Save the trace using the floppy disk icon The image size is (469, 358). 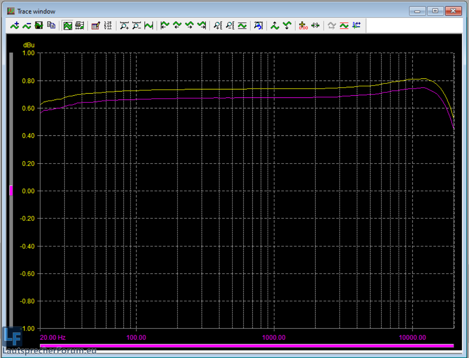click(x=39, y=26)
